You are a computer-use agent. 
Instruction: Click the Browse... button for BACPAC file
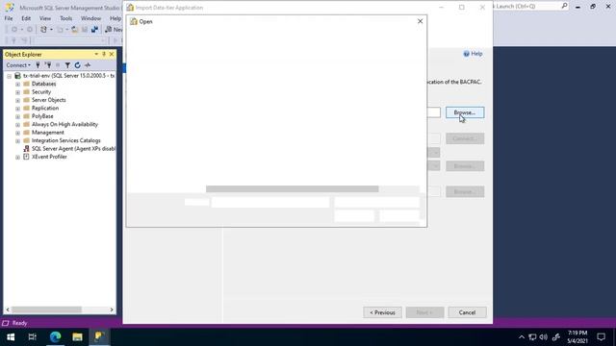(x=465, y=112)
